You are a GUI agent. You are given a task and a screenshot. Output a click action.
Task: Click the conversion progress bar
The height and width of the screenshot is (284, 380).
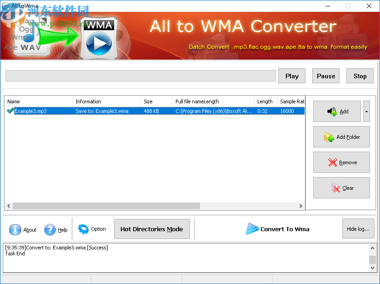tap(140, 76)
